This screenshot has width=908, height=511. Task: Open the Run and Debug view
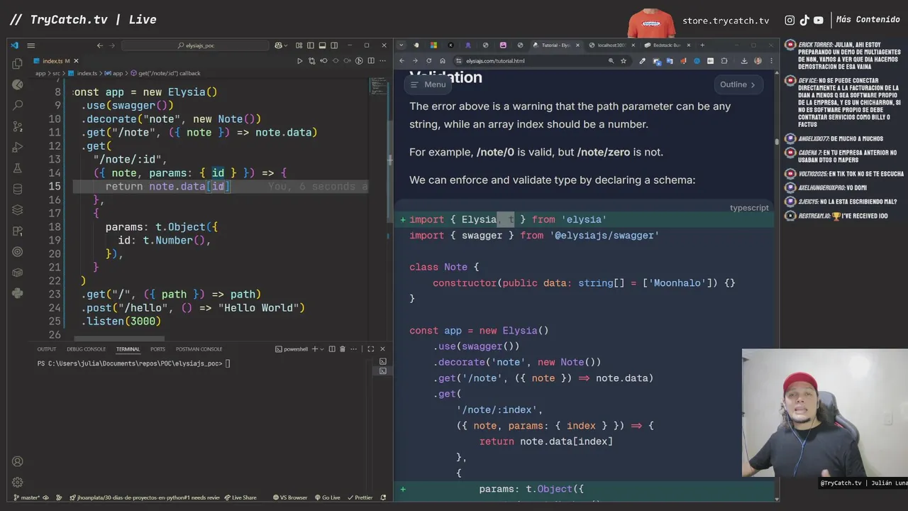[x=17, y=148]
